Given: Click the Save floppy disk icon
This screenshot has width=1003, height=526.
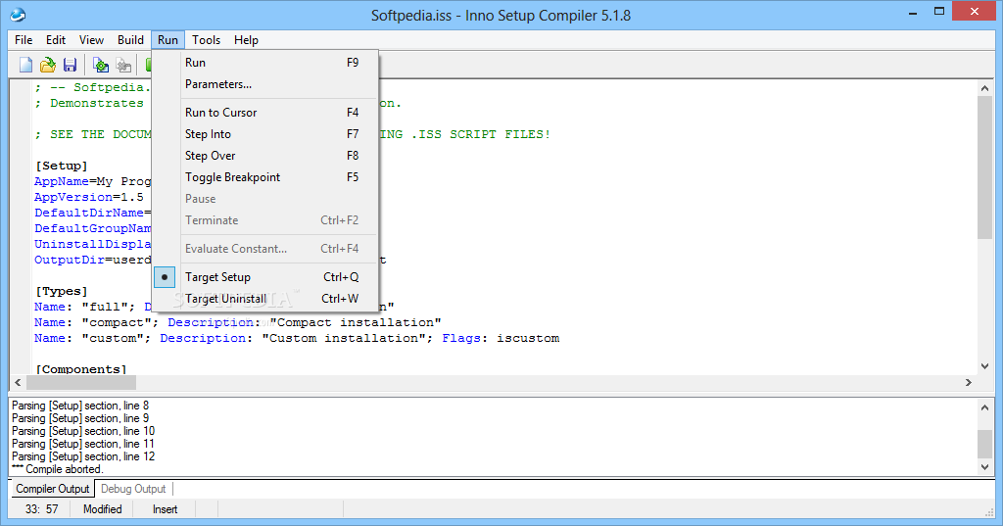Looking at the screenshot, I should point(70,65).
